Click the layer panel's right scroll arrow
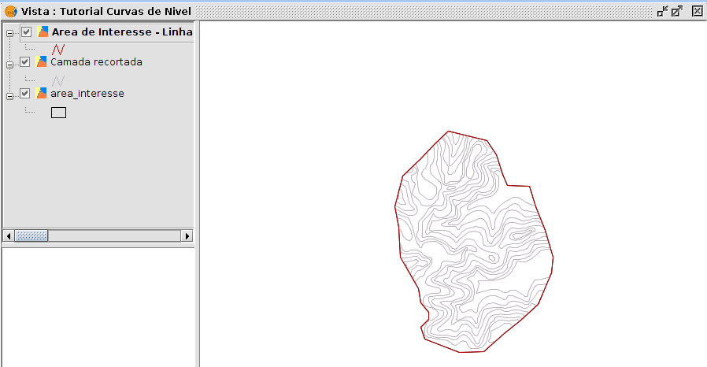Screen dimensions: 707x367 [187, 235]
